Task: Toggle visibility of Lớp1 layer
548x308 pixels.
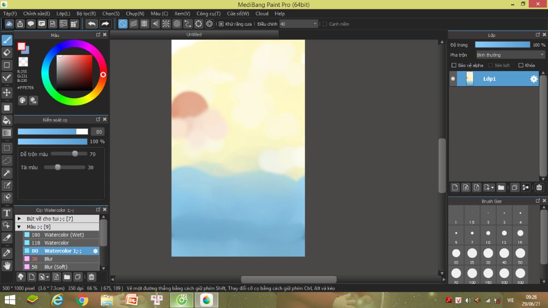Action: (x=453, y=79)
